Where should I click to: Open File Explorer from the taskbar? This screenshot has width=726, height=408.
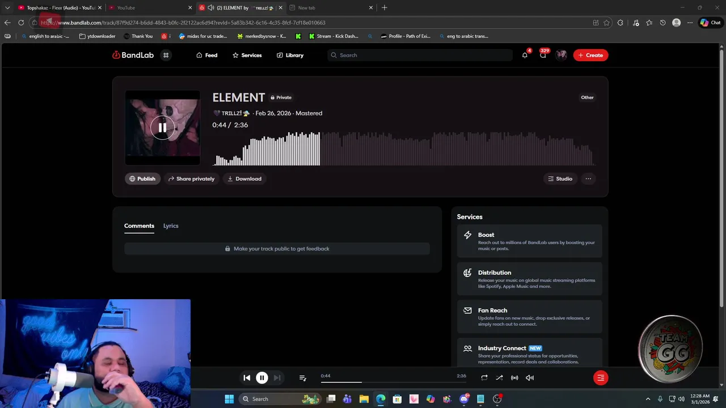[364, 399]
